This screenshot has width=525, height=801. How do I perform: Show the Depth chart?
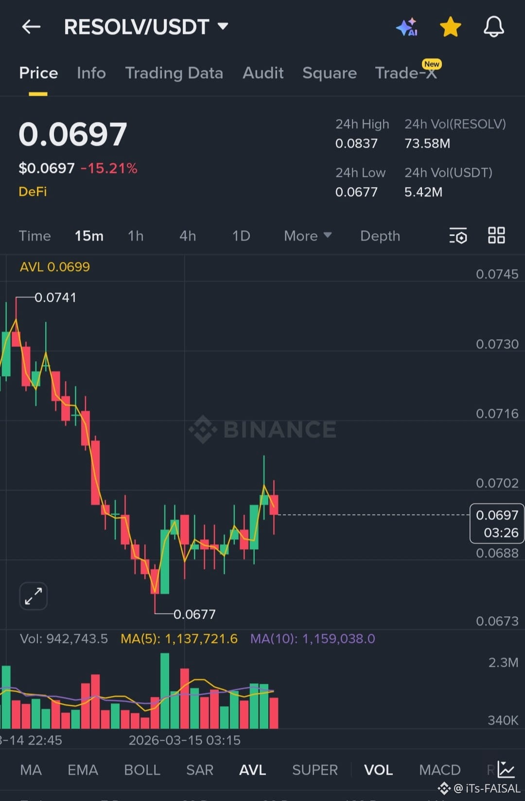(380, 236)
